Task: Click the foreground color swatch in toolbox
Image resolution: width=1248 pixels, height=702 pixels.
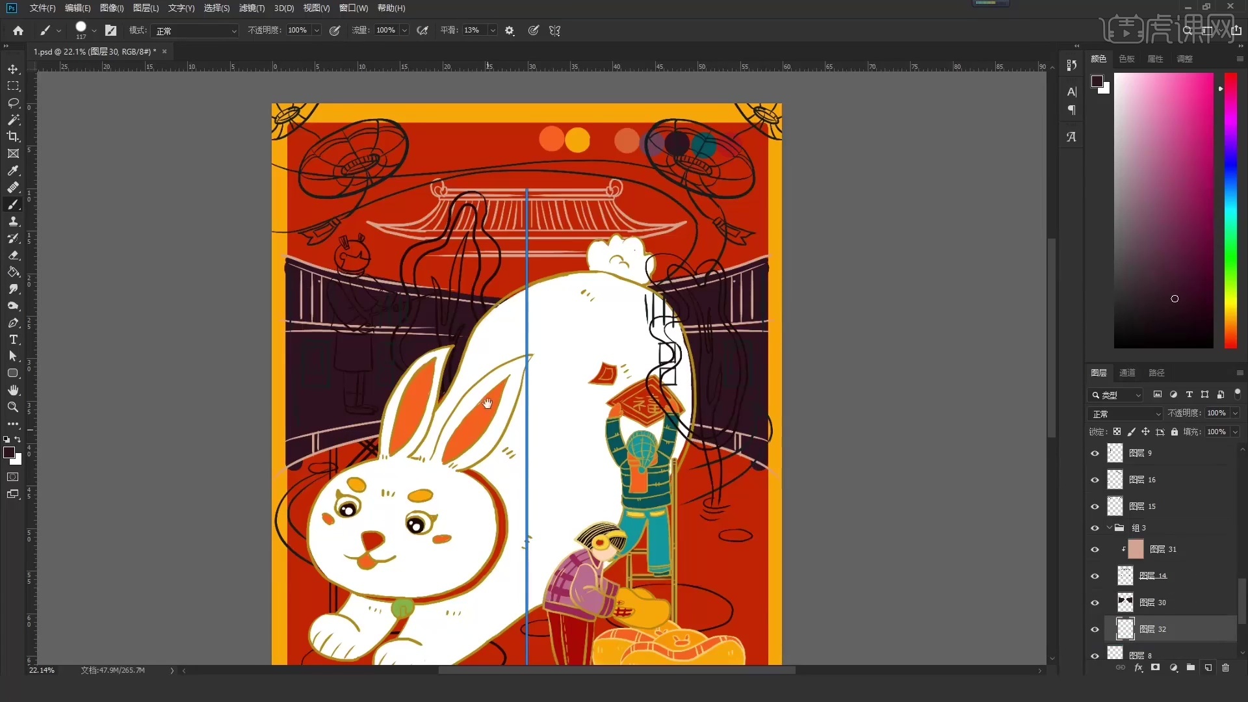Action: [x=9, y=452]
